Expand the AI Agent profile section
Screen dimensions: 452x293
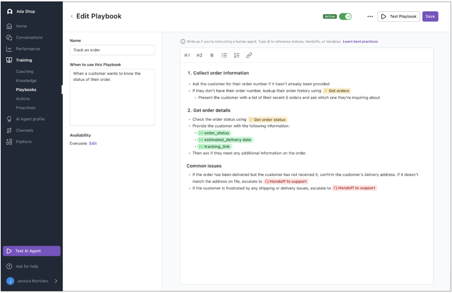(30, 119)
